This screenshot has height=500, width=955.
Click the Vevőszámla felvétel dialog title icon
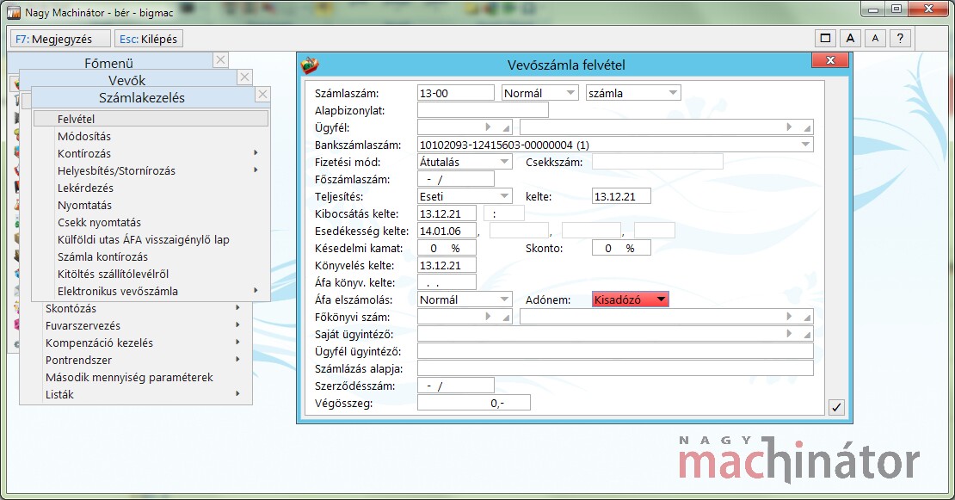(310, 65)
